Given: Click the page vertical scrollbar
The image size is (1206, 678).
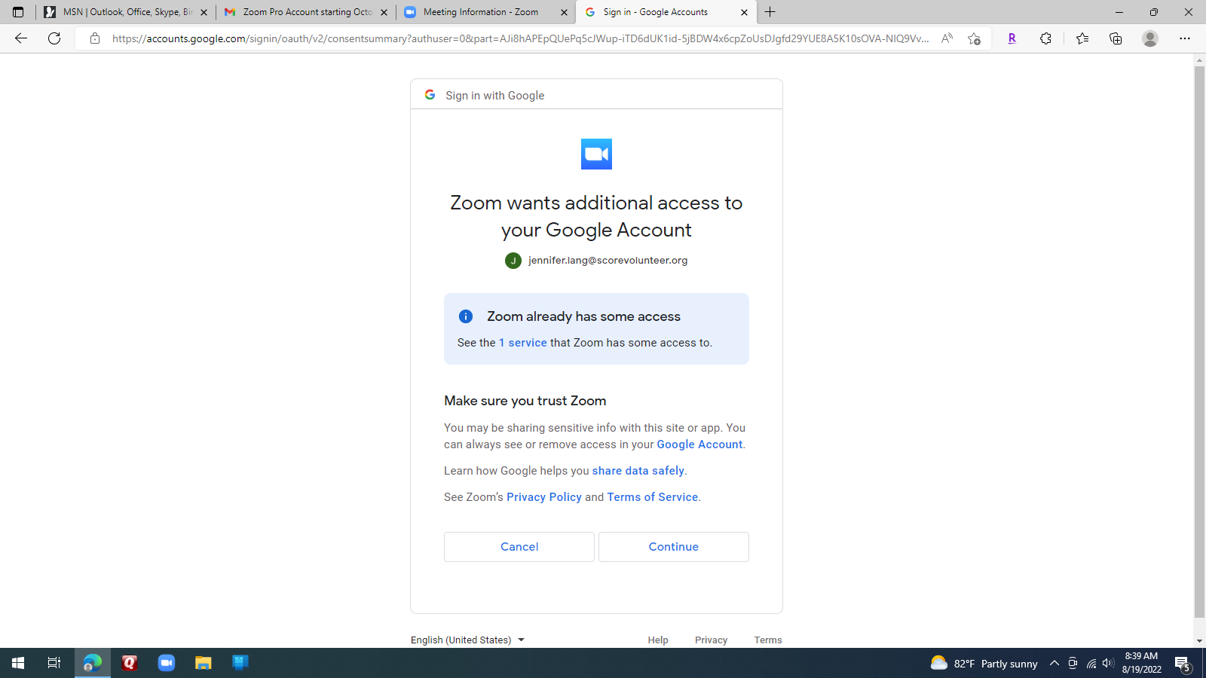Looking at the screenshot, I should (x=1199, y=341).
